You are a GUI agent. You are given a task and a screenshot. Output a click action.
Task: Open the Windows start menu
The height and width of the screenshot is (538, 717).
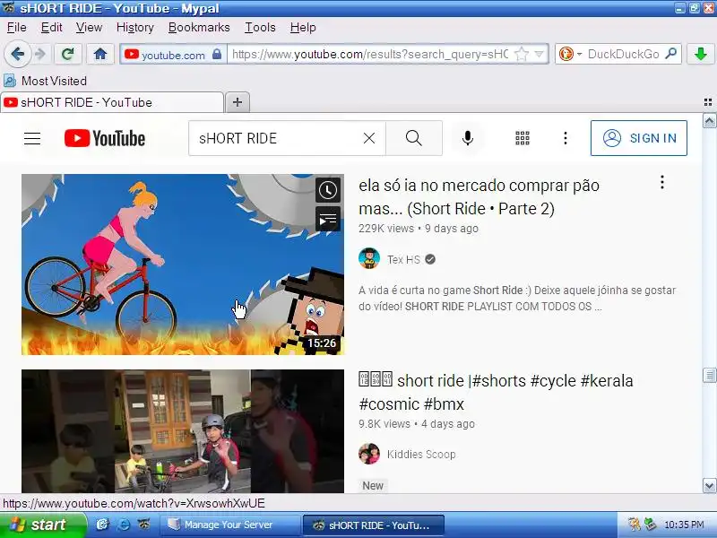click(43, 525)
